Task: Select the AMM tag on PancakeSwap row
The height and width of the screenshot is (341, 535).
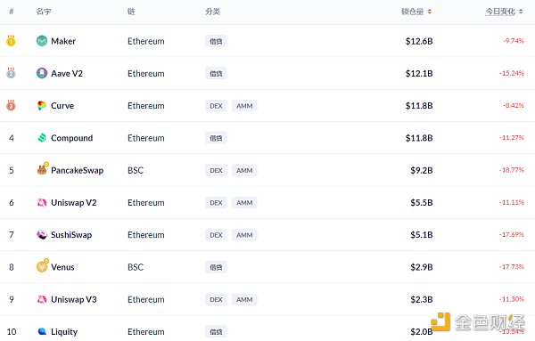Action: 244,170
